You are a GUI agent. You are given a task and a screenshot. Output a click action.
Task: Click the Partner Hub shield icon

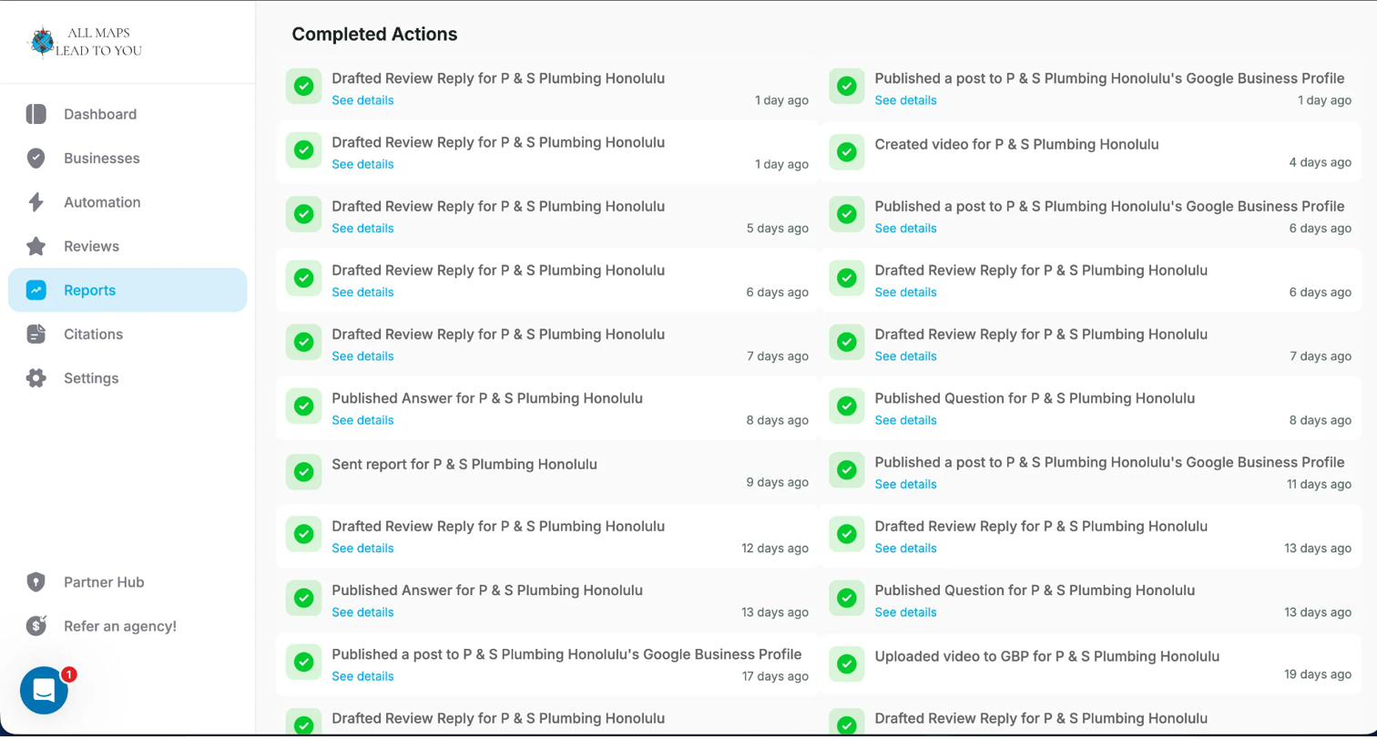click(x=36, y=582)
